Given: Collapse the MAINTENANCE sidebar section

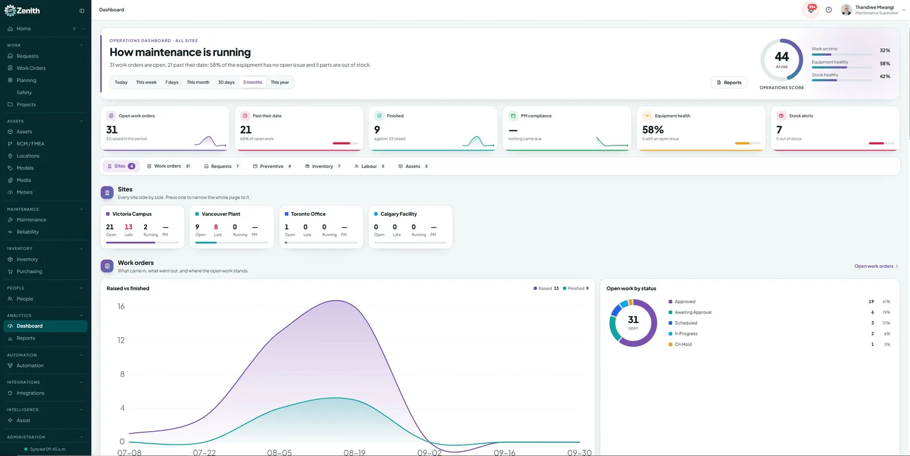Looking at the screenshot, I should click(x=81, y=210).
